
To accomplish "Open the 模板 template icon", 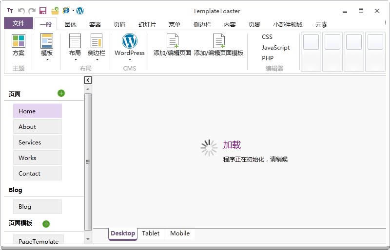I will coord(47,41).
